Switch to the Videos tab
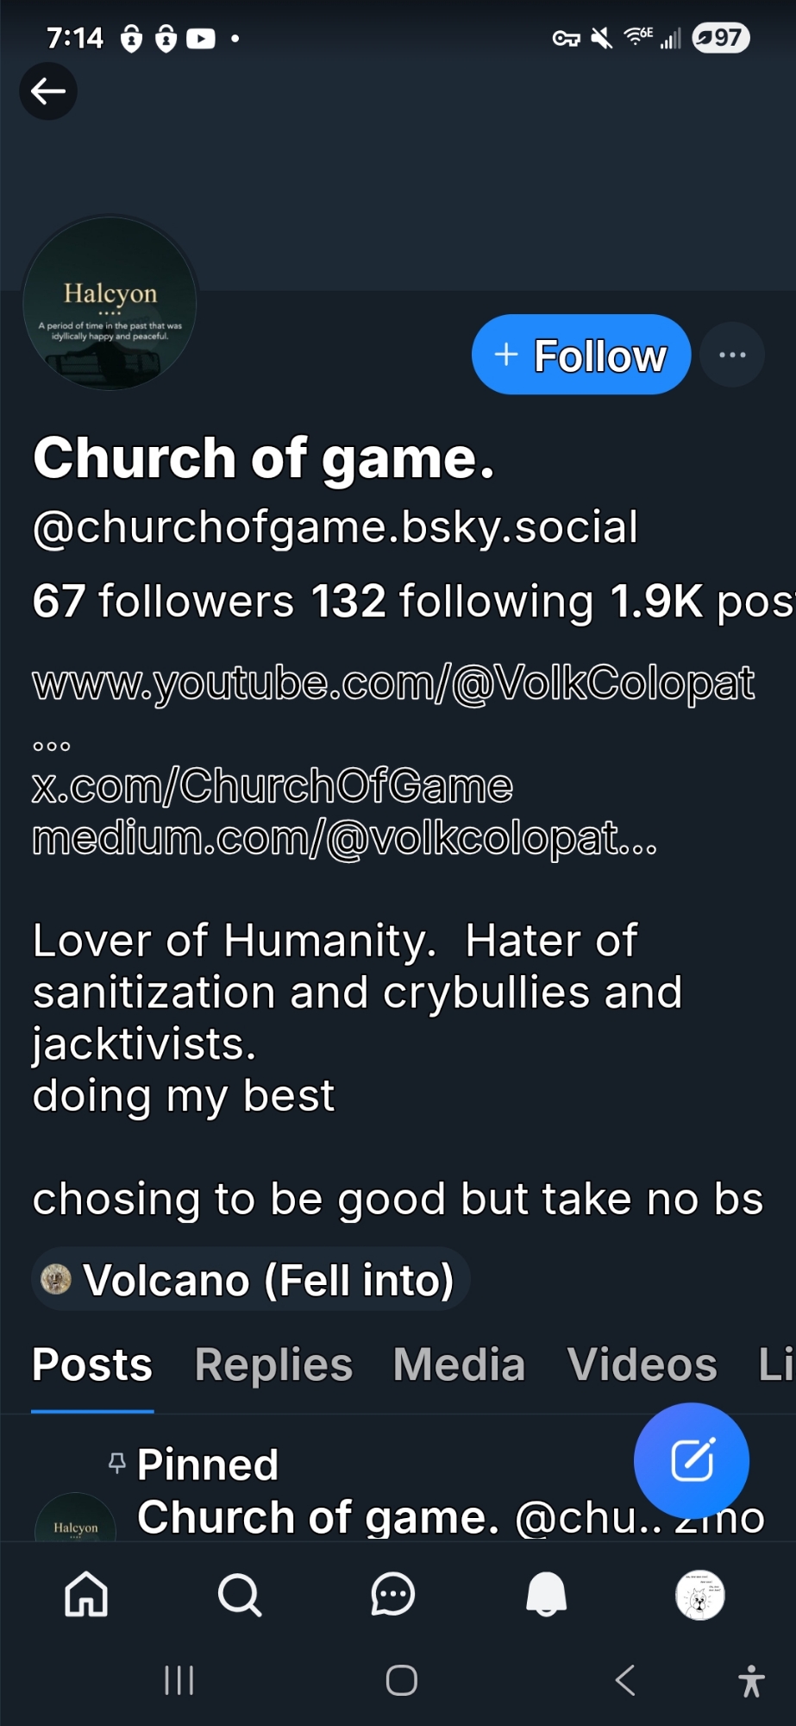This screenshot has width=796, height=1726. pyautogui.click(x=642, y=1365)
